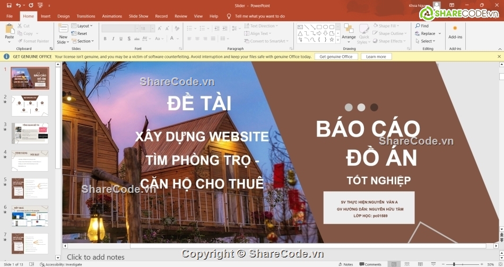Activate the Format Painter

[33, 41]
